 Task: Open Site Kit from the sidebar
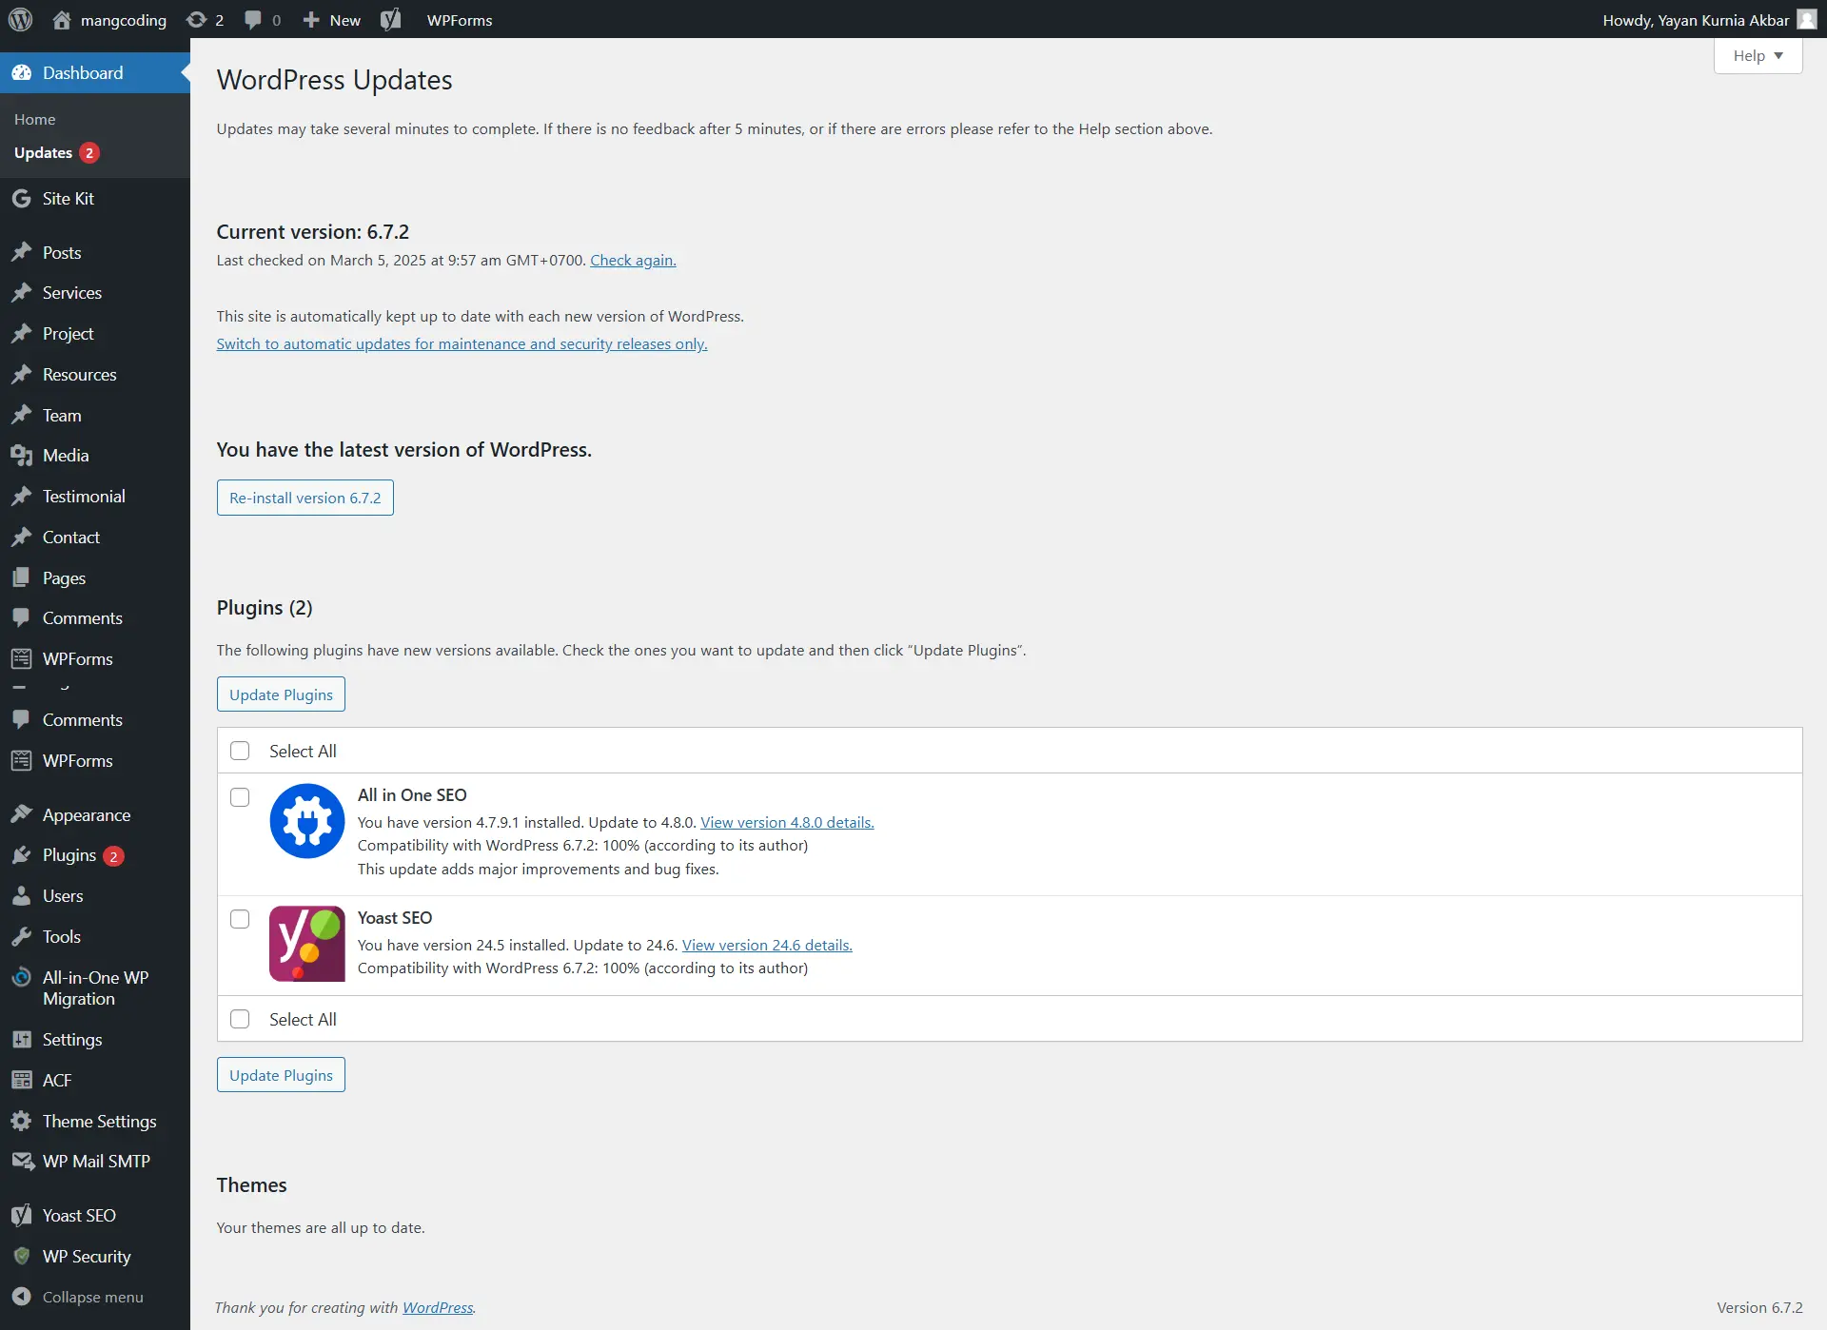(x=68, y=199)
